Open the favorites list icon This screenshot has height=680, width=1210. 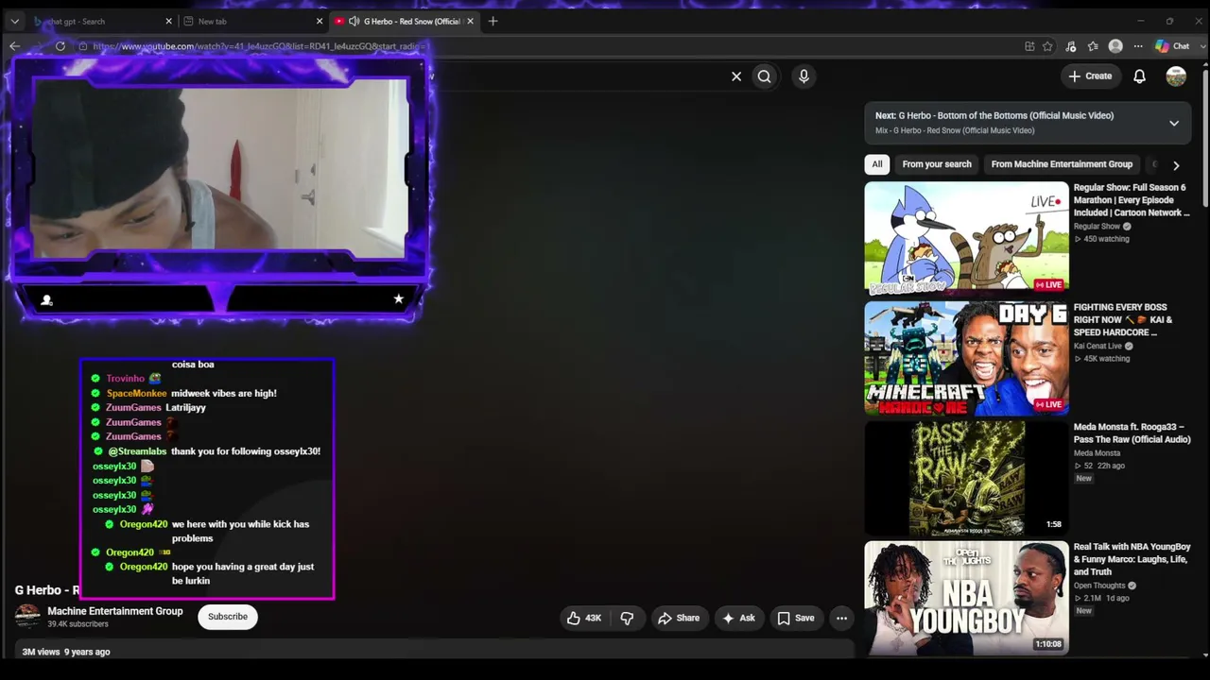(x=1093, y=46)
